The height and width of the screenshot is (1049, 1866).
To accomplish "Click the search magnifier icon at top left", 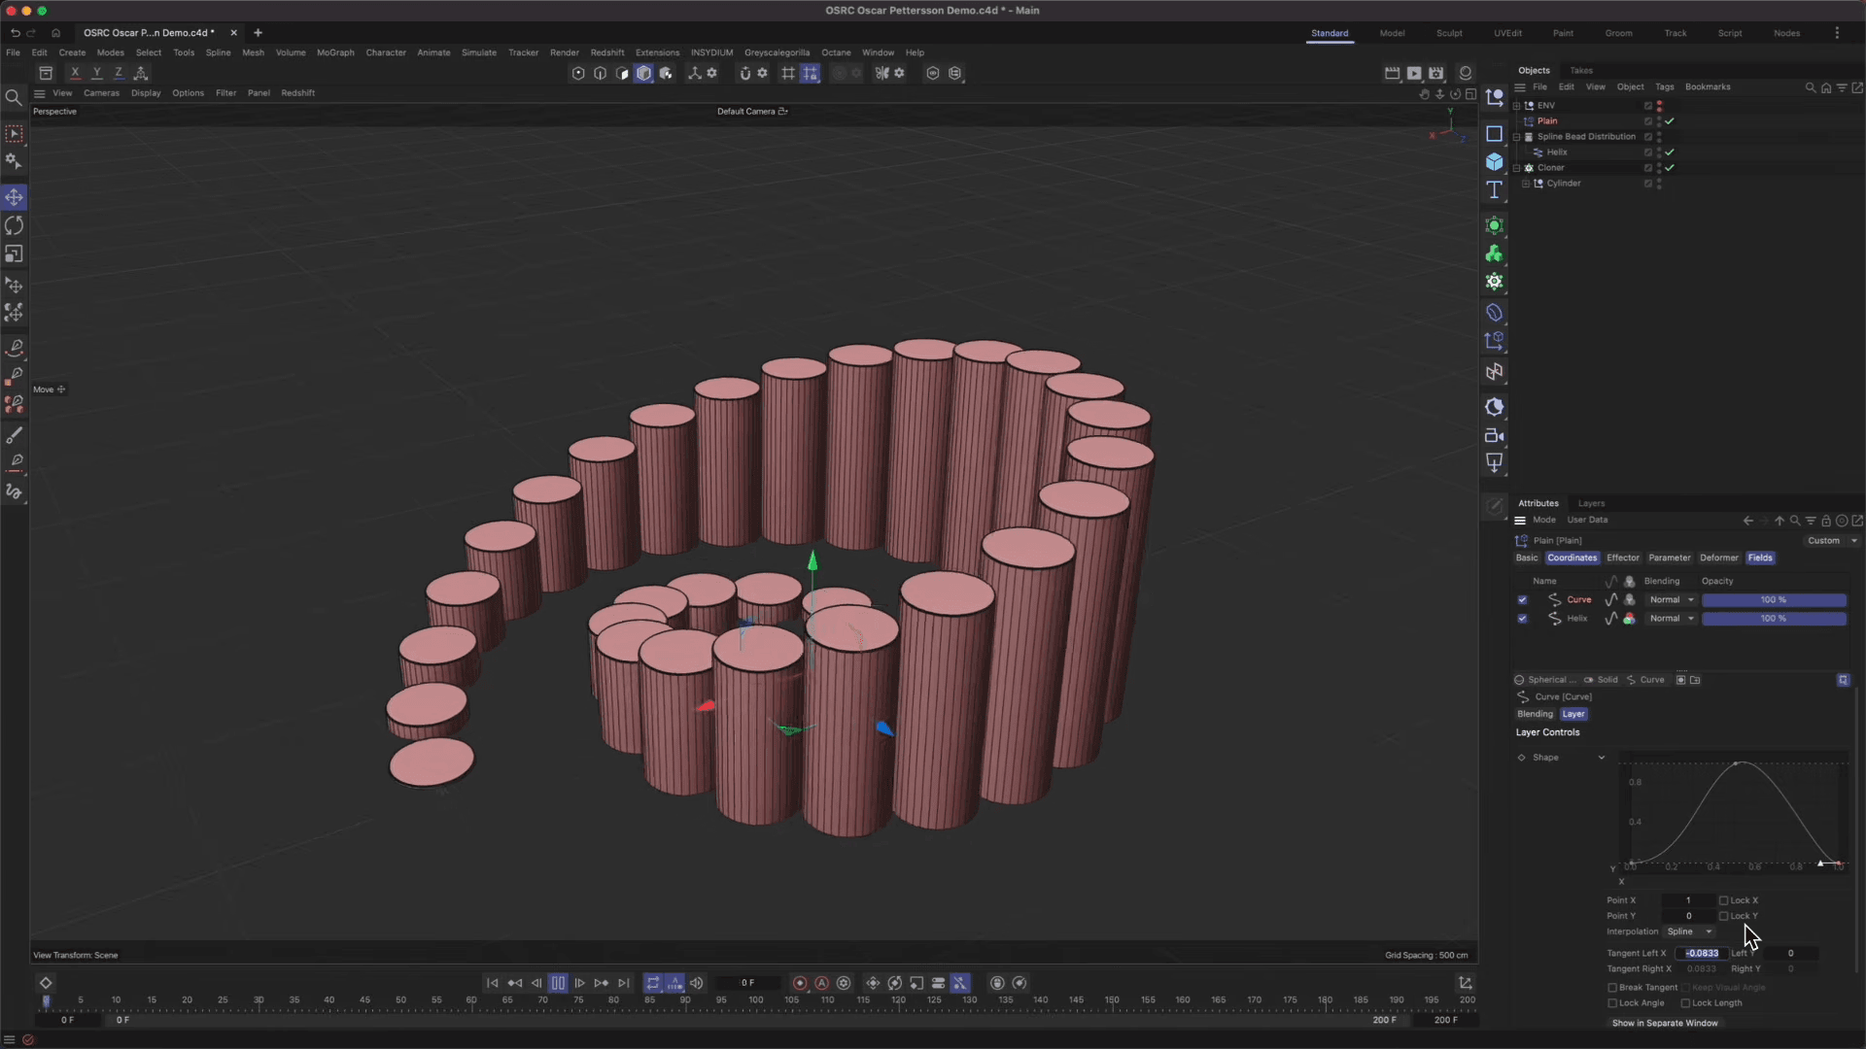I will tap(14, 97).
